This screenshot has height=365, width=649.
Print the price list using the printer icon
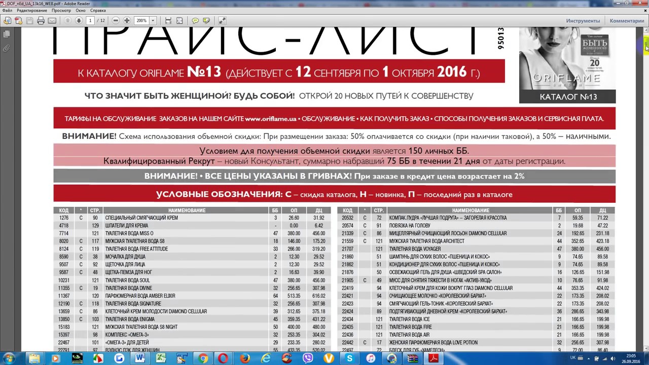(x=41, y=21)
